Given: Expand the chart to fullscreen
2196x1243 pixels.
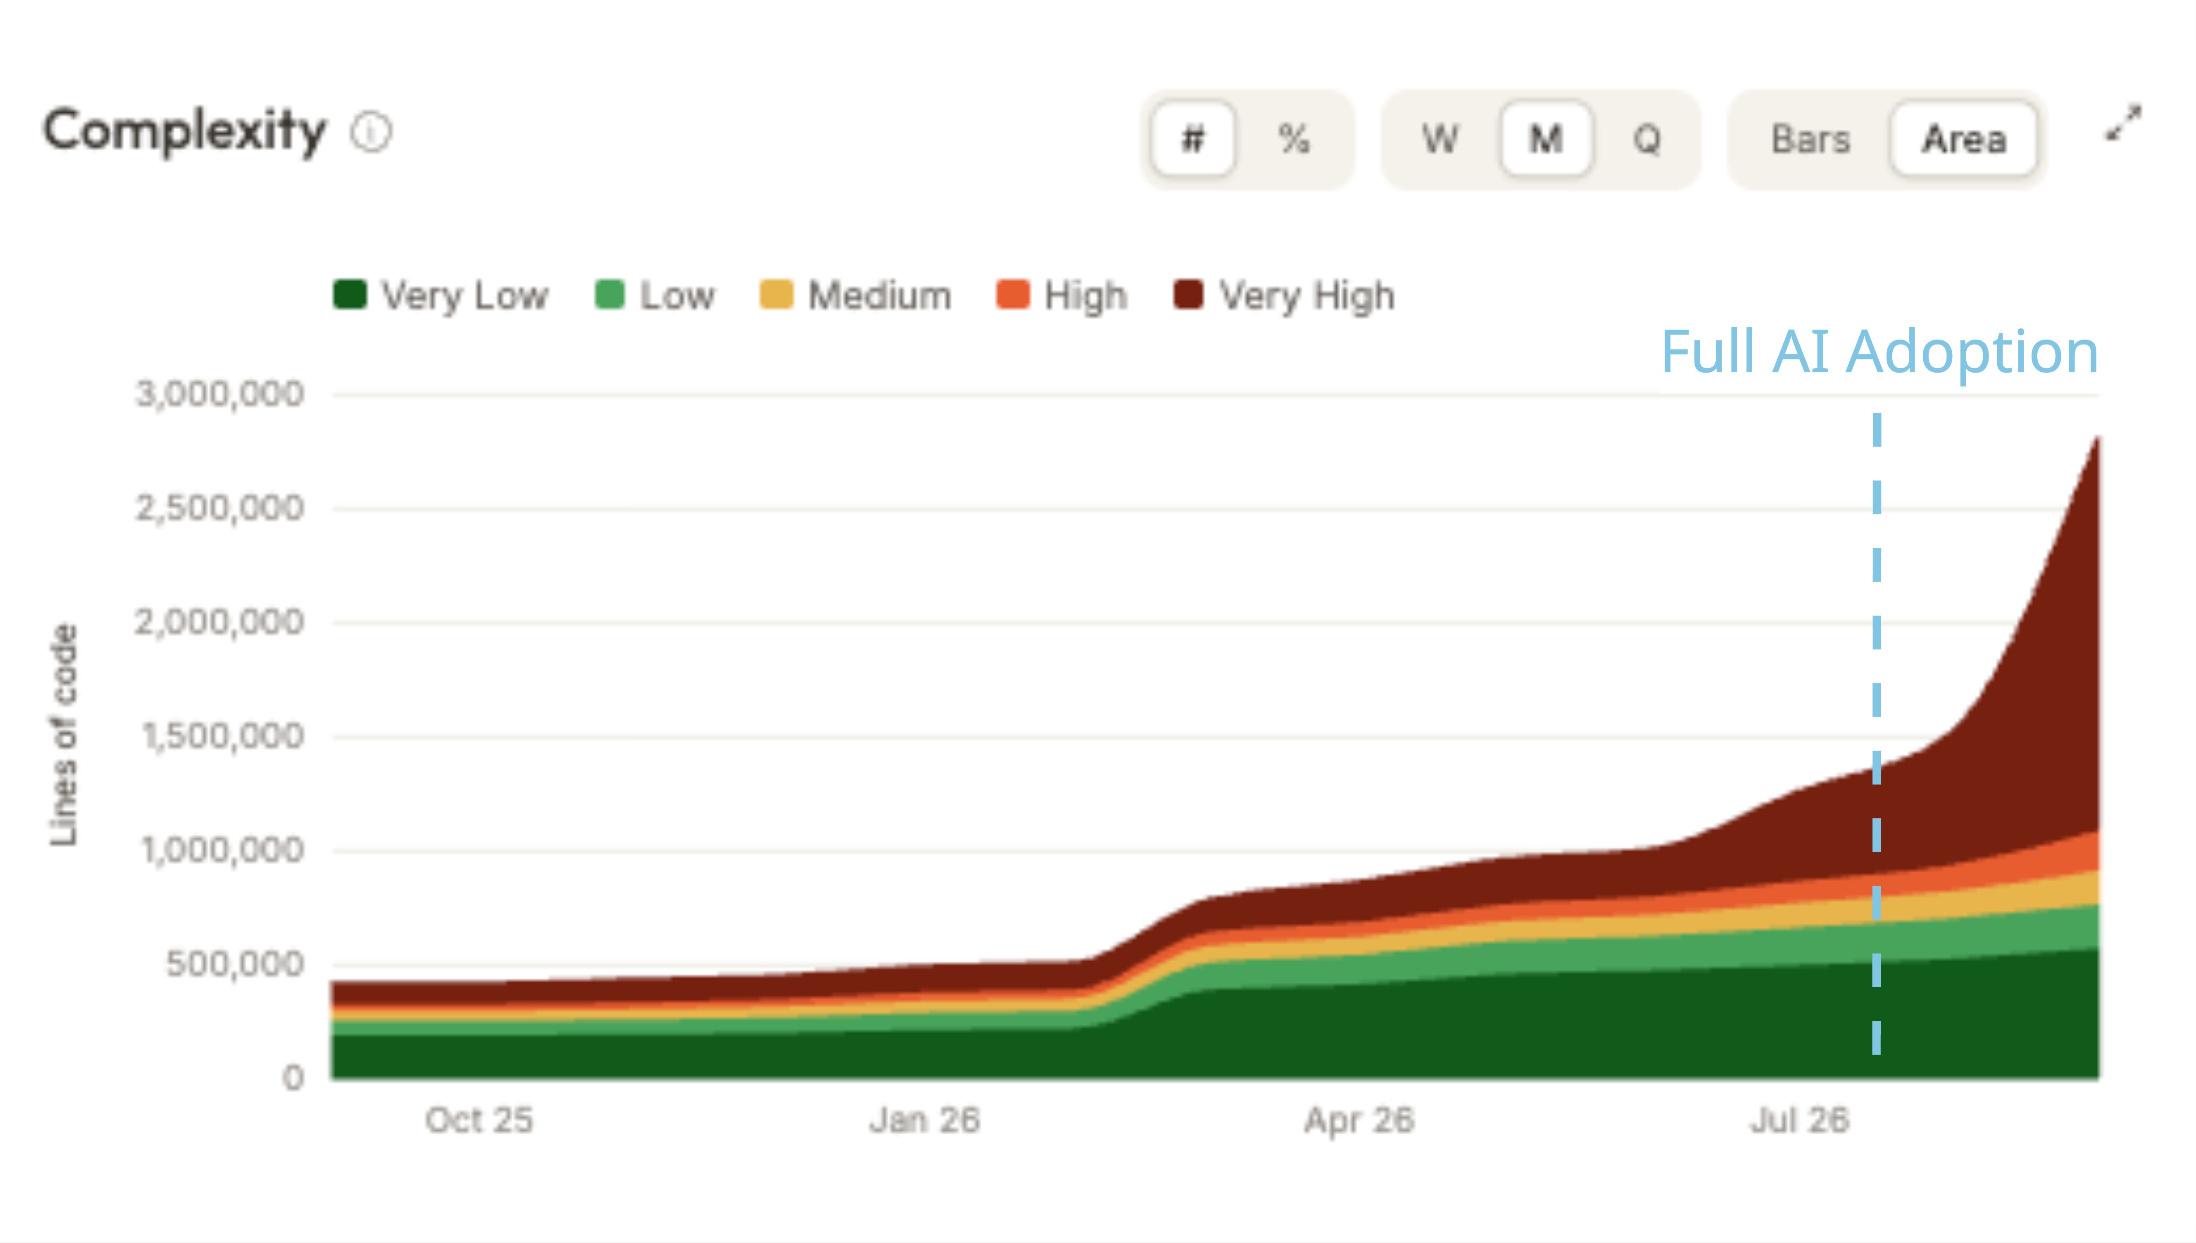Looking at the screenshot, I should point(2122,123).
